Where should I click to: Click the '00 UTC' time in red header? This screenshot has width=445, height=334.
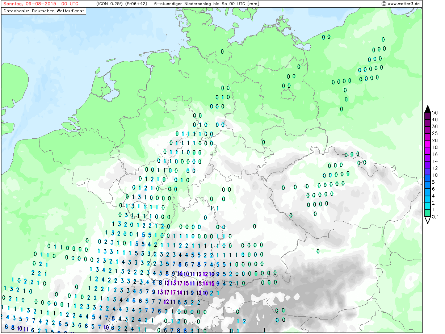(70, 4)
